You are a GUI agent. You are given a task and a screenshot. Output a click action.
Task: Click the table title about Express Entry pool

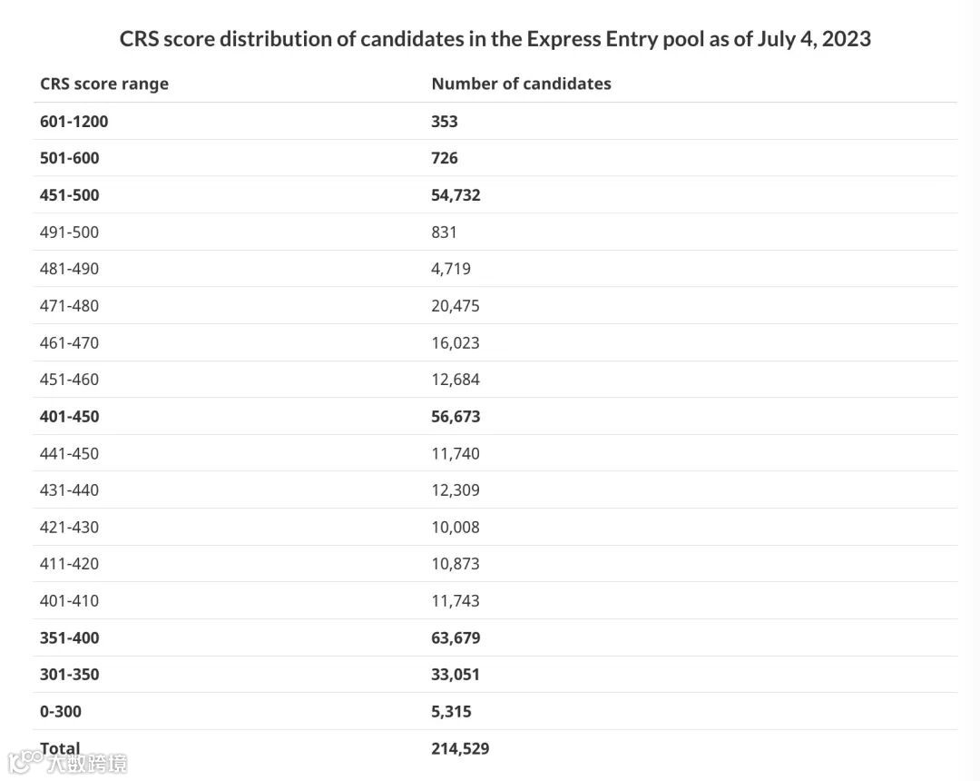click(495, 39)
